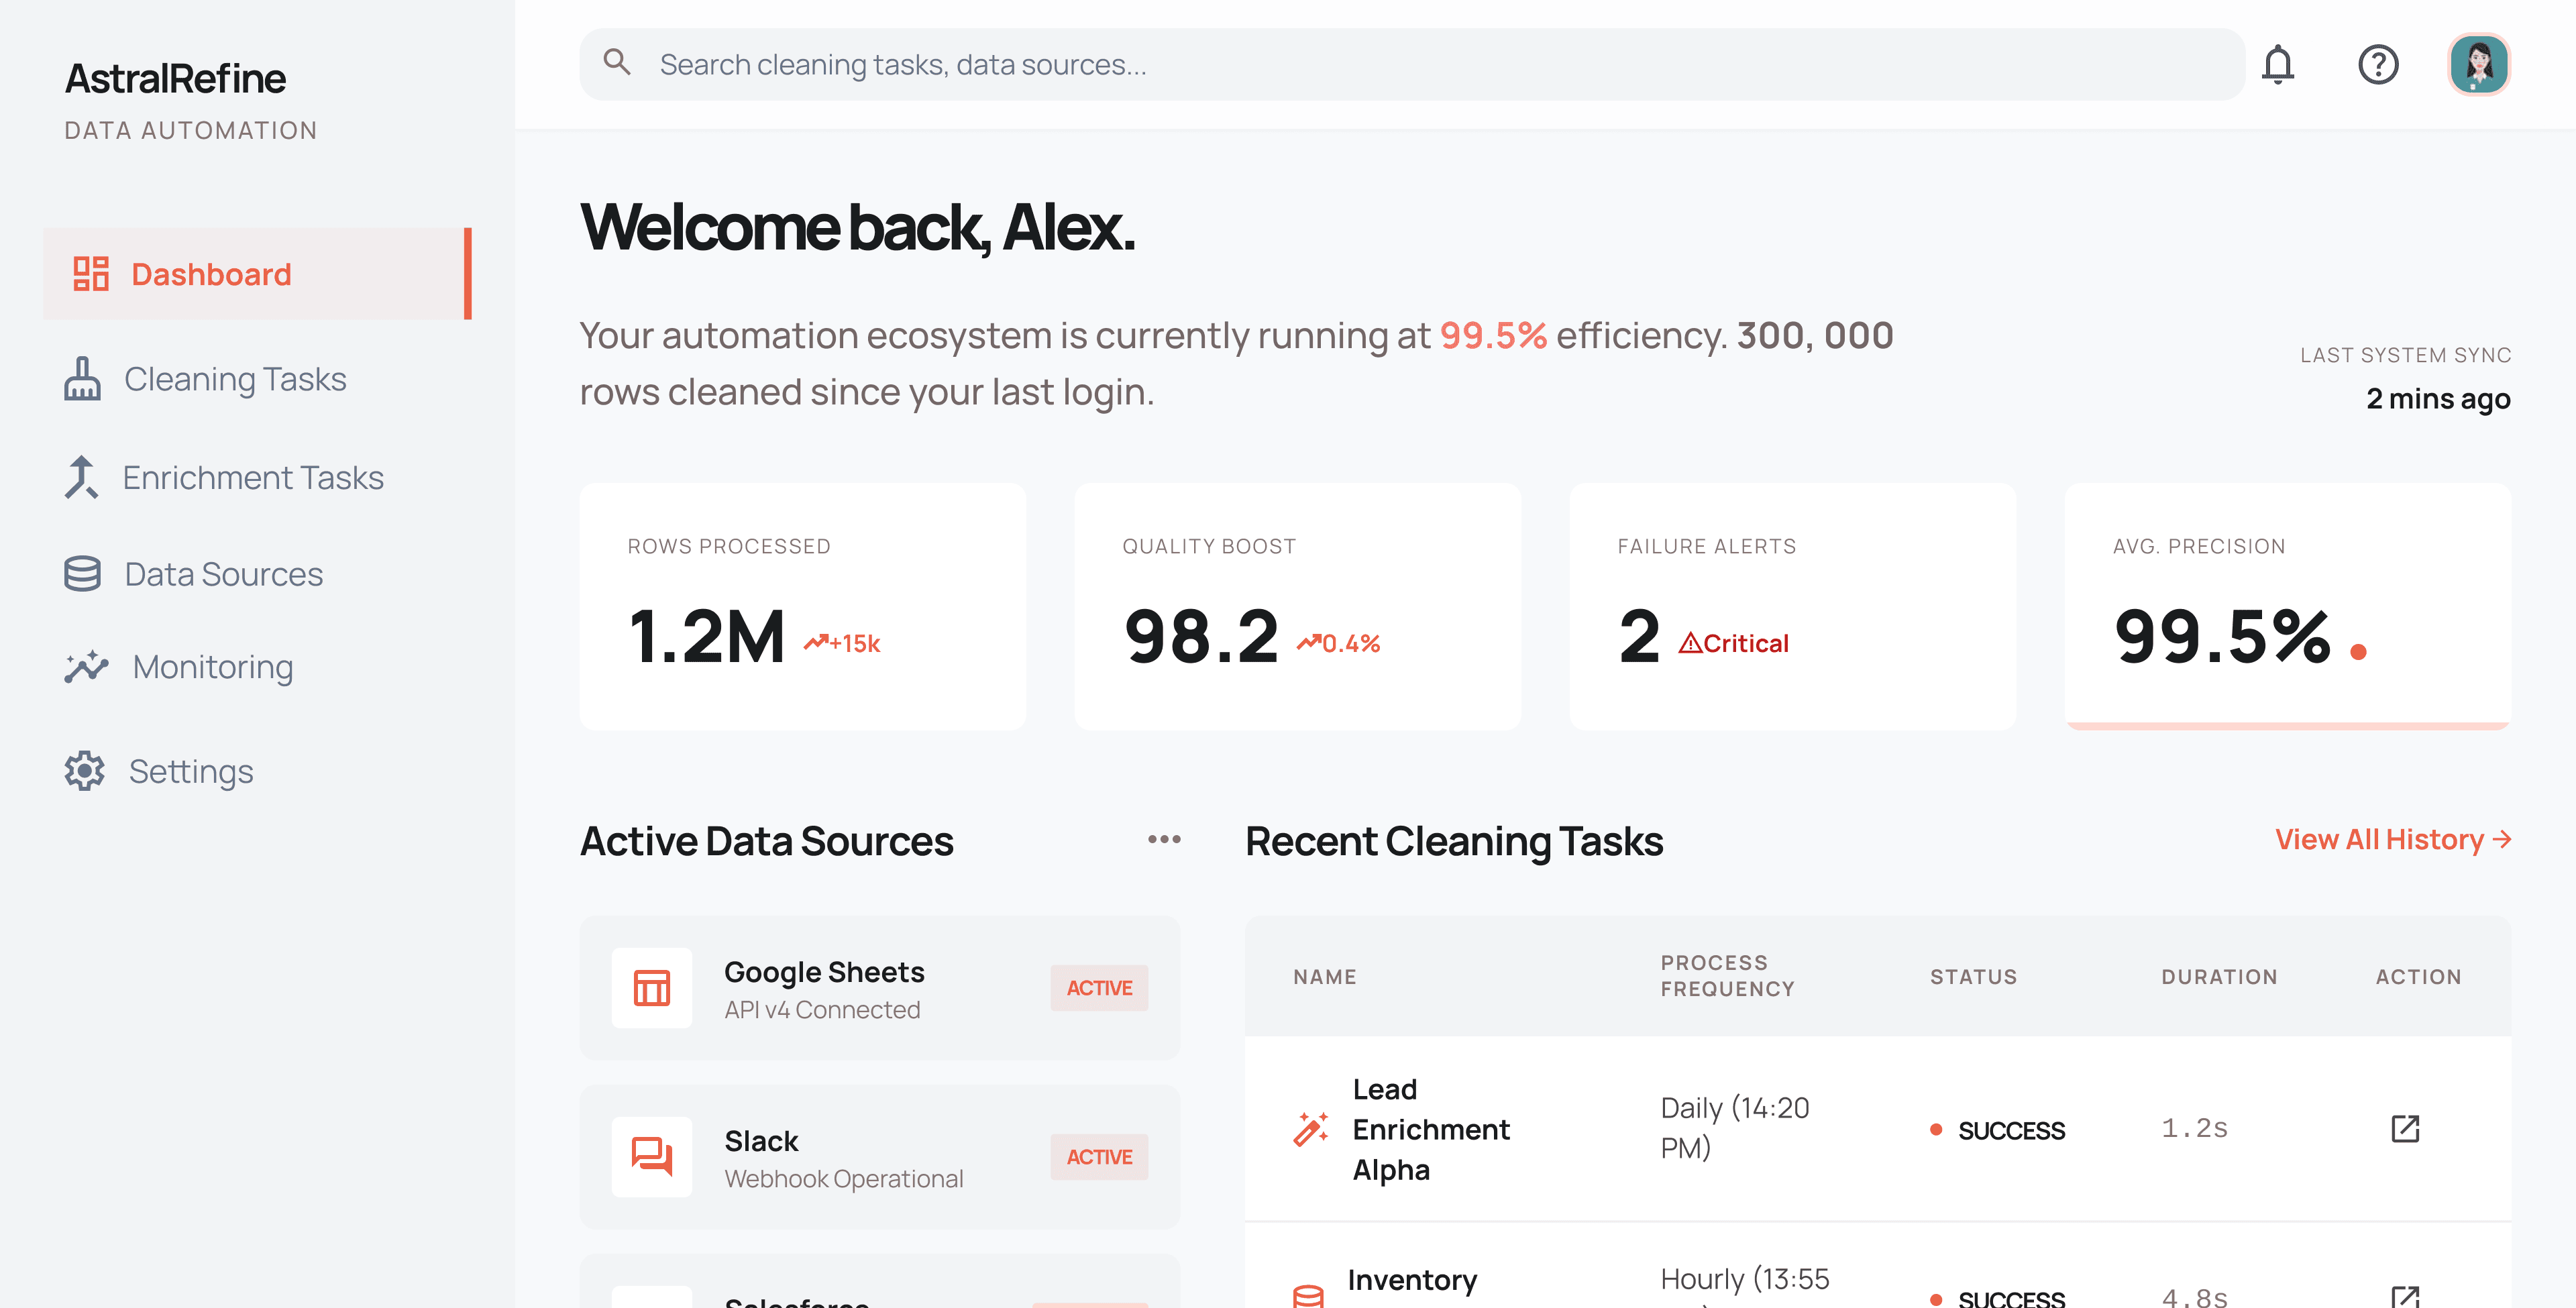Screen dimensions: 2576x1308
Task: Open Data Sources via database icon
Action: coord(83,574)
